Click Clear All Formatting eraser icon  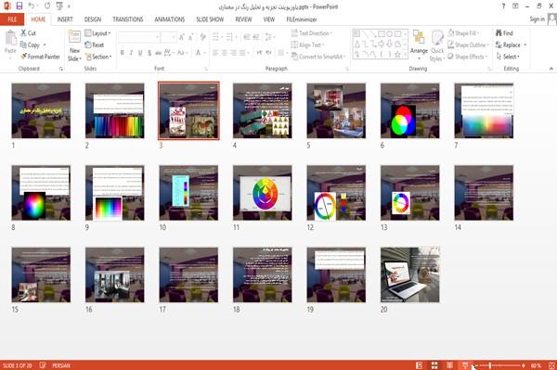point(202,36)
